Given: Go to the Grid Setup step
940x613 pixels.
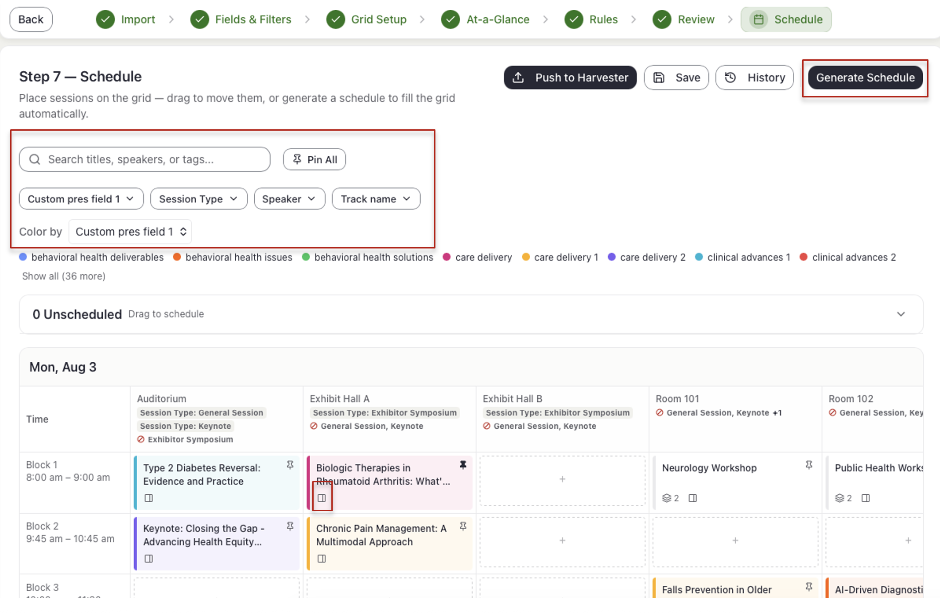Looking at the screenshot, I should coord(366,19).
